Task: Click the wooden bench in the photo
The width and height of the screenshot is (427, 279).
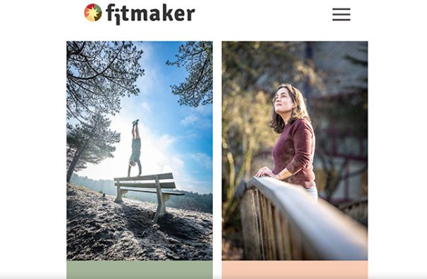Action: click(148, 193)
